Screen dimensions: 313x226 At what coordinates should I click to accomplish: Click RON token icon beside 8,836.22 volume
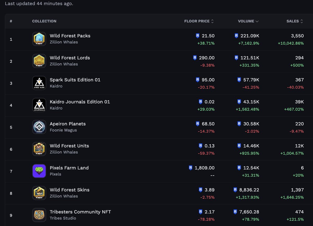235,190
